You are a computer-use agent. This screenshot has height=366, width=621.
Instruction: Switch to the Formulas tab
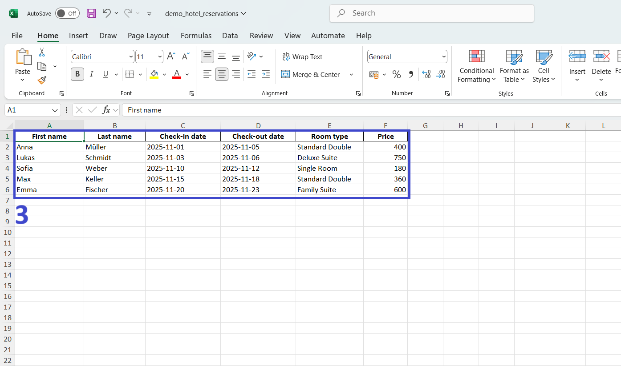pos(196,36)
